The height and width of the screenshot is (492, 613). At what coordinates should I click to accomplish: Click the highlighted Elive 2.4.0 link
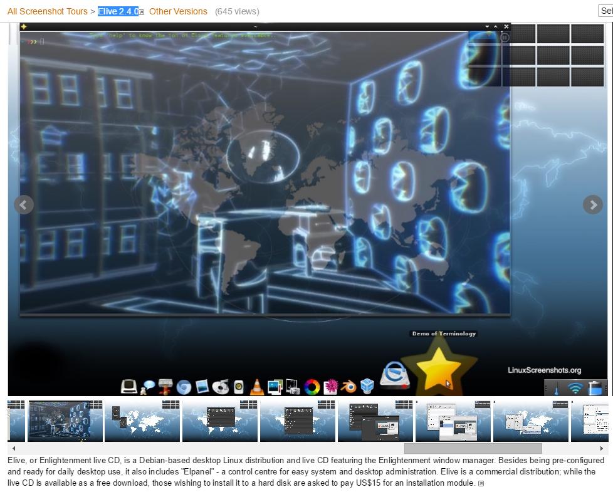[118, 11]
